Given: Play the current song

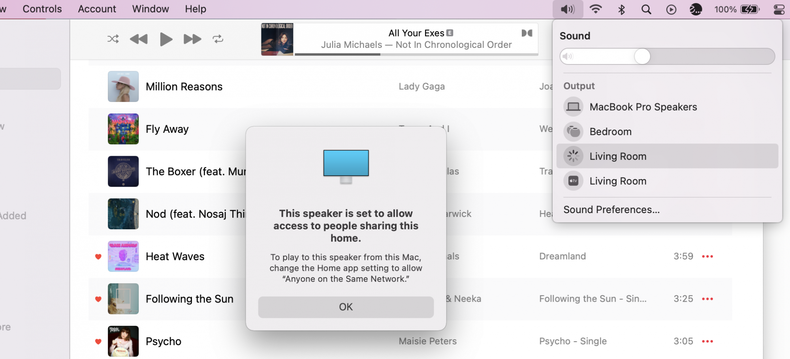Looking at the screenshot, I should point(166,39).
